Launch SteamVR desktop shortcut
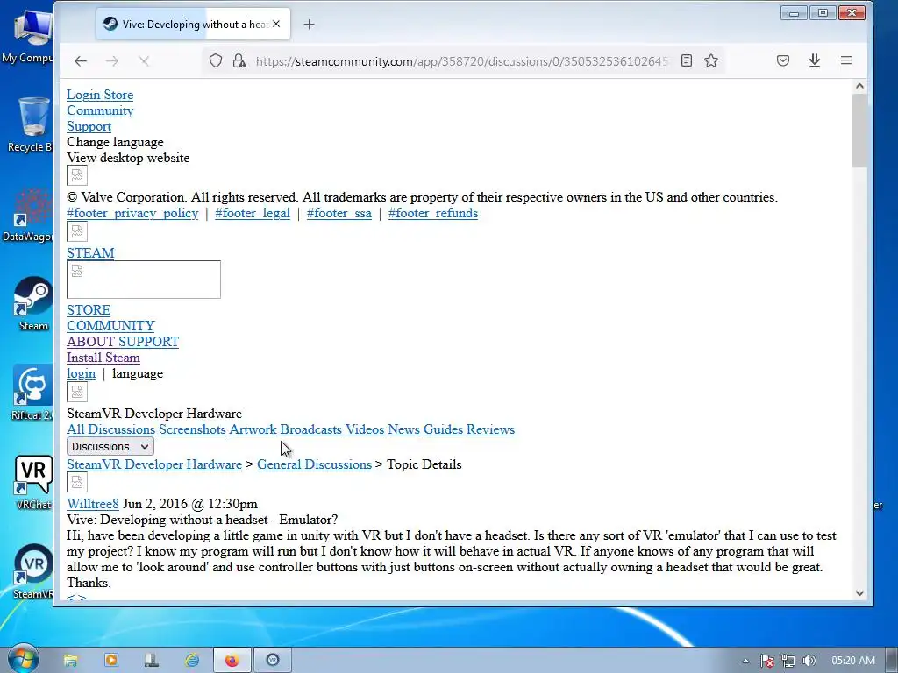 coord(32,571)
